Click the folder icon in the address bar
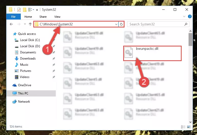The image size is (197, 135). click(x=37, y=24)
